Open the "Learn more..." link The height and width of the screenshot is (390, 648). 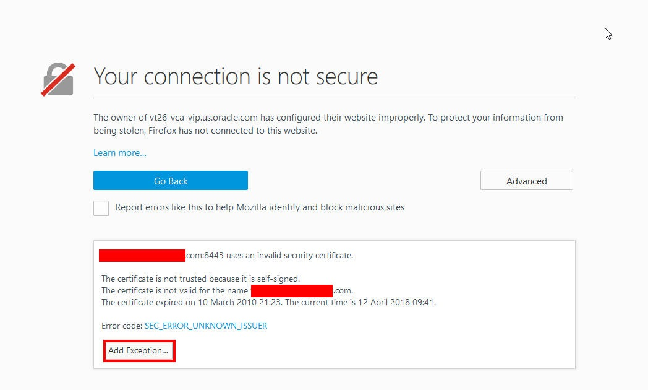tap(119, 152)
